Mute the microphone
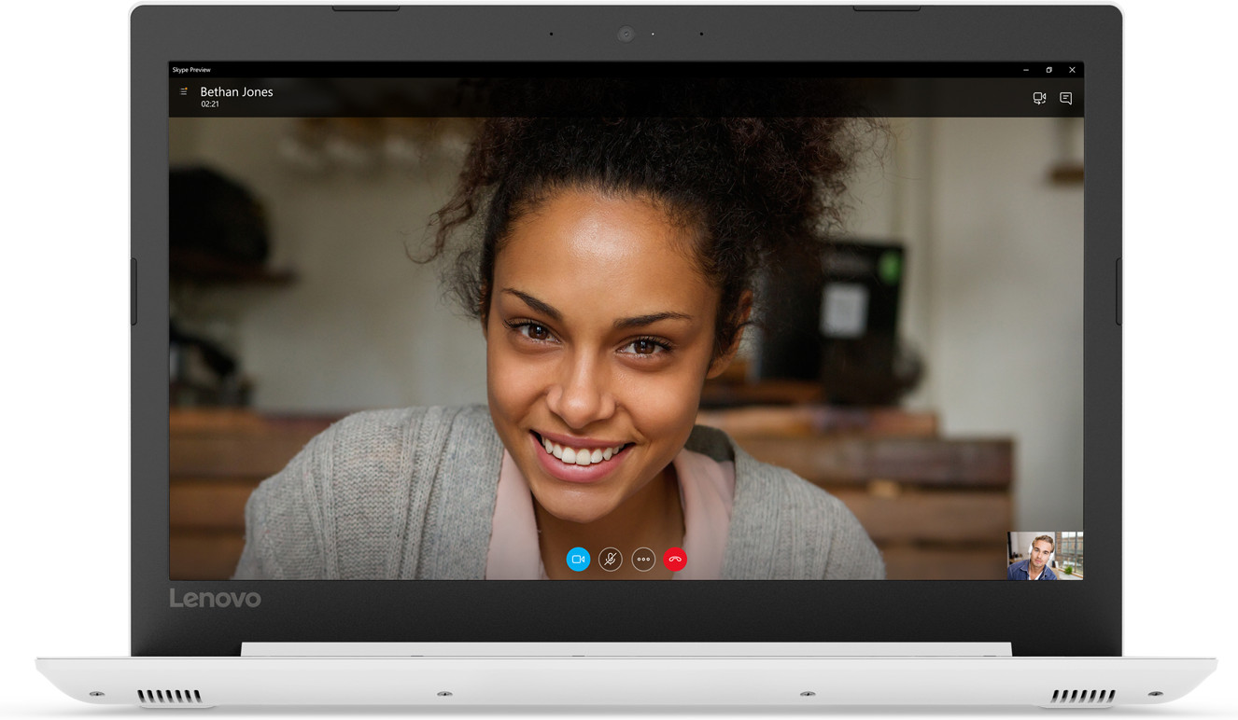1238x720 pixels. coord(611,560)
